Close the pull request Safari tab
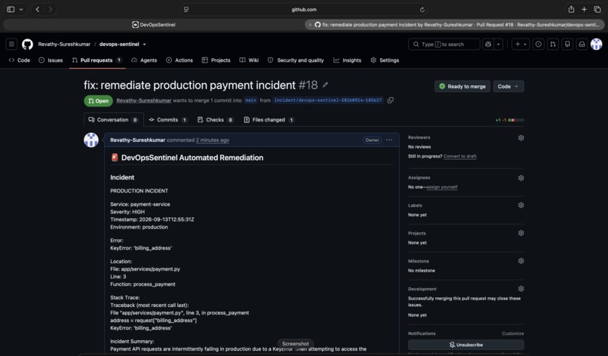 [310, 24]
